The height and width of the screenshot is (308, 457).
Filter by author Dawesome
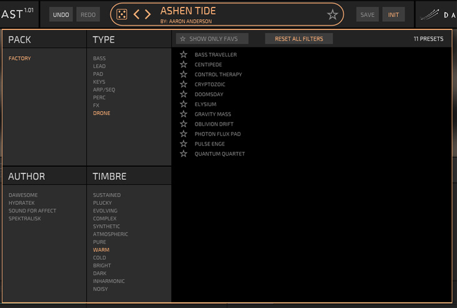coord(22,195)
